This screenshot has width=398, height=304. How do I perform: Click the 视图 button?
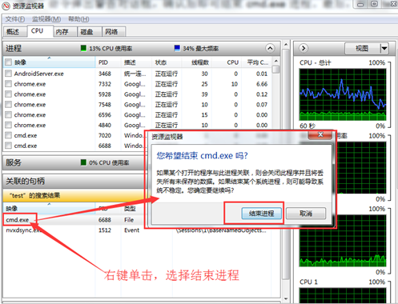(x=362, y=49)
